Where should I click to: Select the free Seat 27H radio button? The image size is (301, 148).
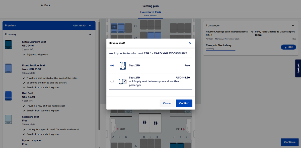112,65
